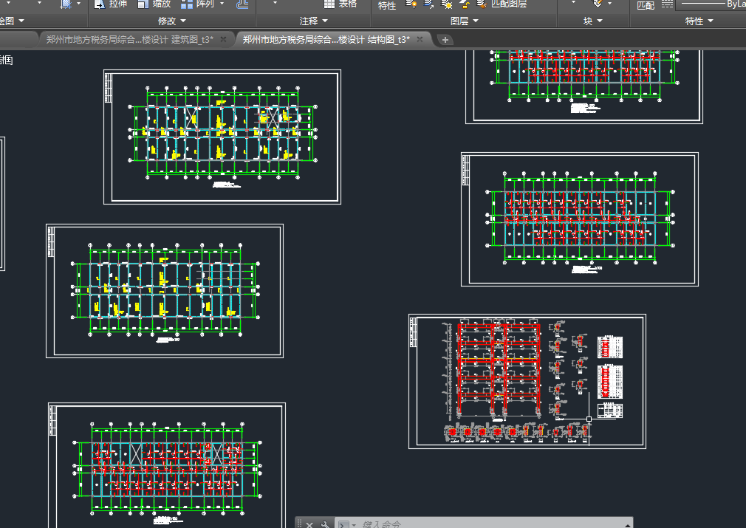The width and height of the screenshot is (746, 528).
Task: Select the red frame elevation drawing sheet
Action: [x=527, y=381]
